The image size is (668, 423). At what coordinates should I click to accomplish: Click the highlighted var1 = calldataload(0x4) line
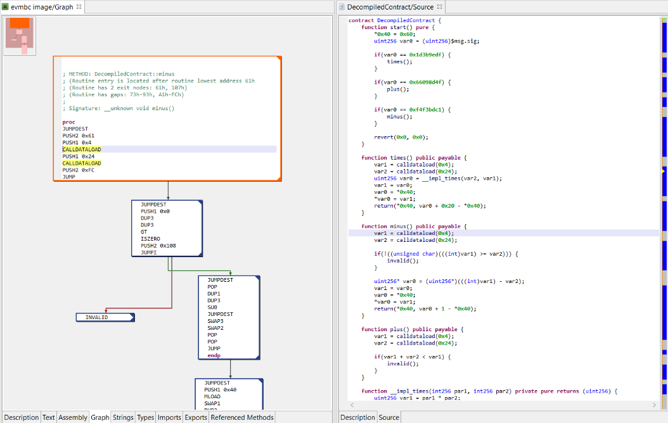point(504,233)
